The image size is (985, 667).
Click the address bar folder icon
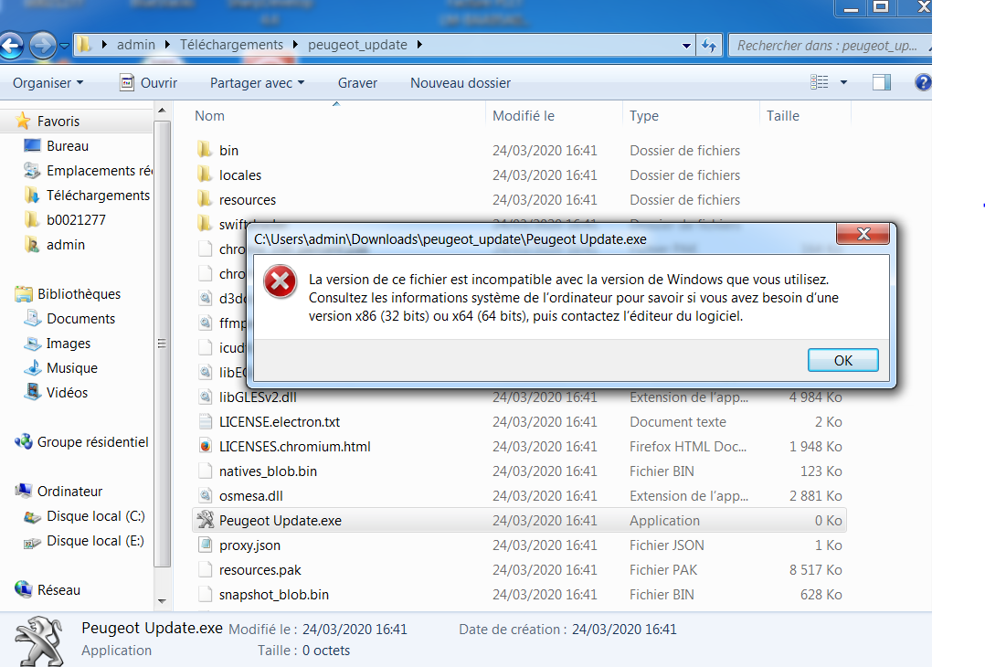pos(84,45)
